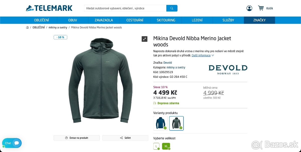
Task: Click the question mark icon on Dotaz na produkt
Action: pyautogui.click(x=66, y=138)
